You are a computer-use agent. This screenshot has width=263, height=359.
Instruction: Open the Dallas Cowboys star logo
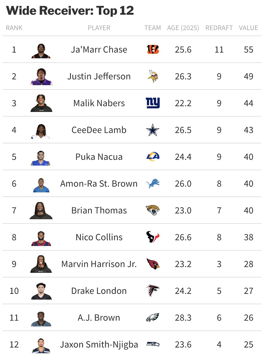click(153, 130)
